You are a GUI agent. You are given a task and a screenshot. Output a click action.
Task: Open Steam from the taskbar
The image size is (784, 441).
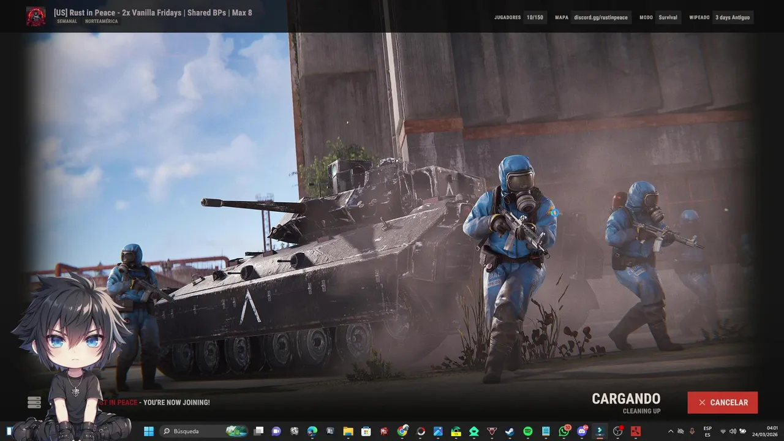[510, 431]
